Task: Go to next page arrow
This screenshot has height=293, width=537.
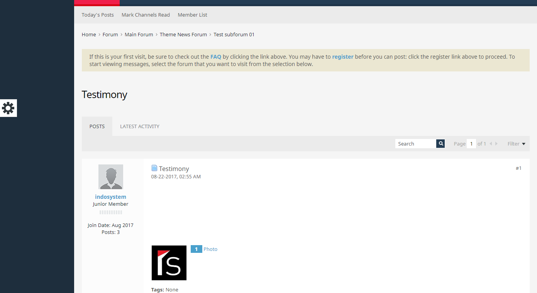Action: [x=496, y=144]
